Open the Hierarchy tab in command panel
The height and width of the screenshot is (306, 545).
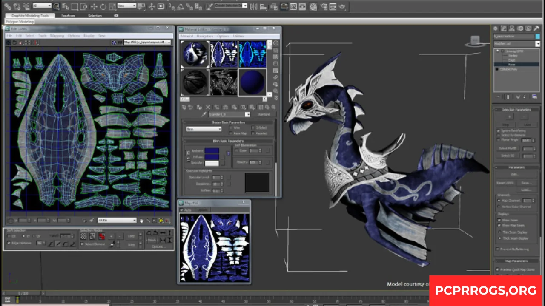[x=512, y=28]
